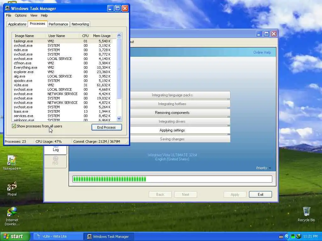Sort processes by CPU column header

85,36
